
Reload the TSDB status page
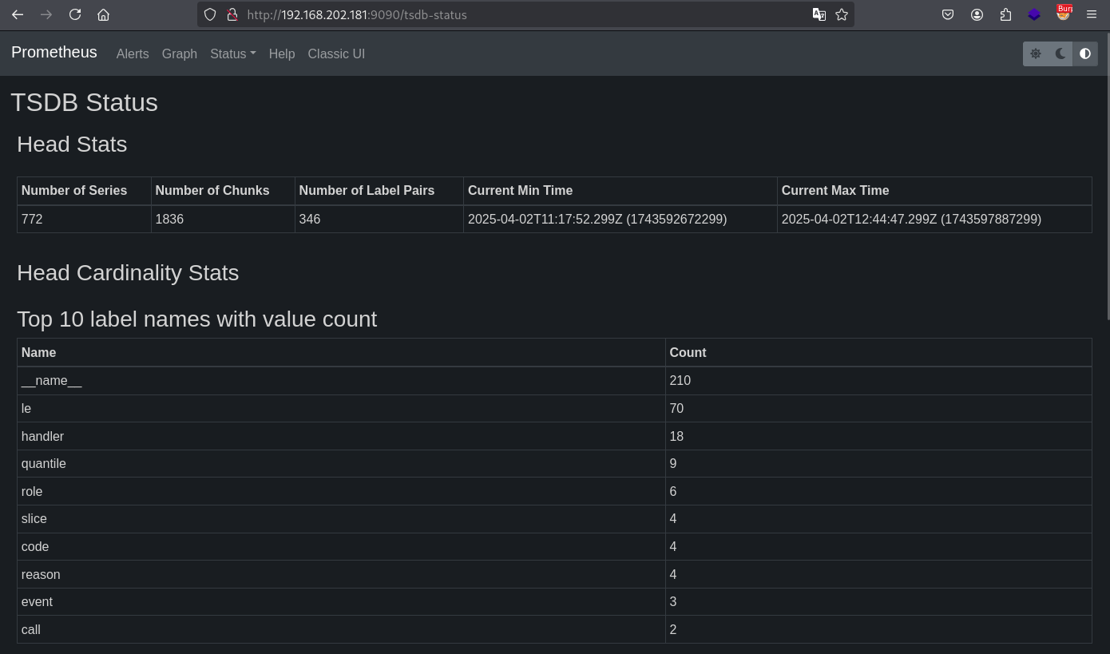point(75,14)
